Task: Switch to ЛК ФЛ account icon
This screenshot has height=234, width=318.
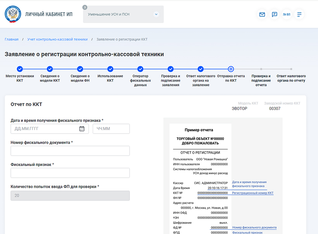Action: pyautogui.click(x=287, y=15)
